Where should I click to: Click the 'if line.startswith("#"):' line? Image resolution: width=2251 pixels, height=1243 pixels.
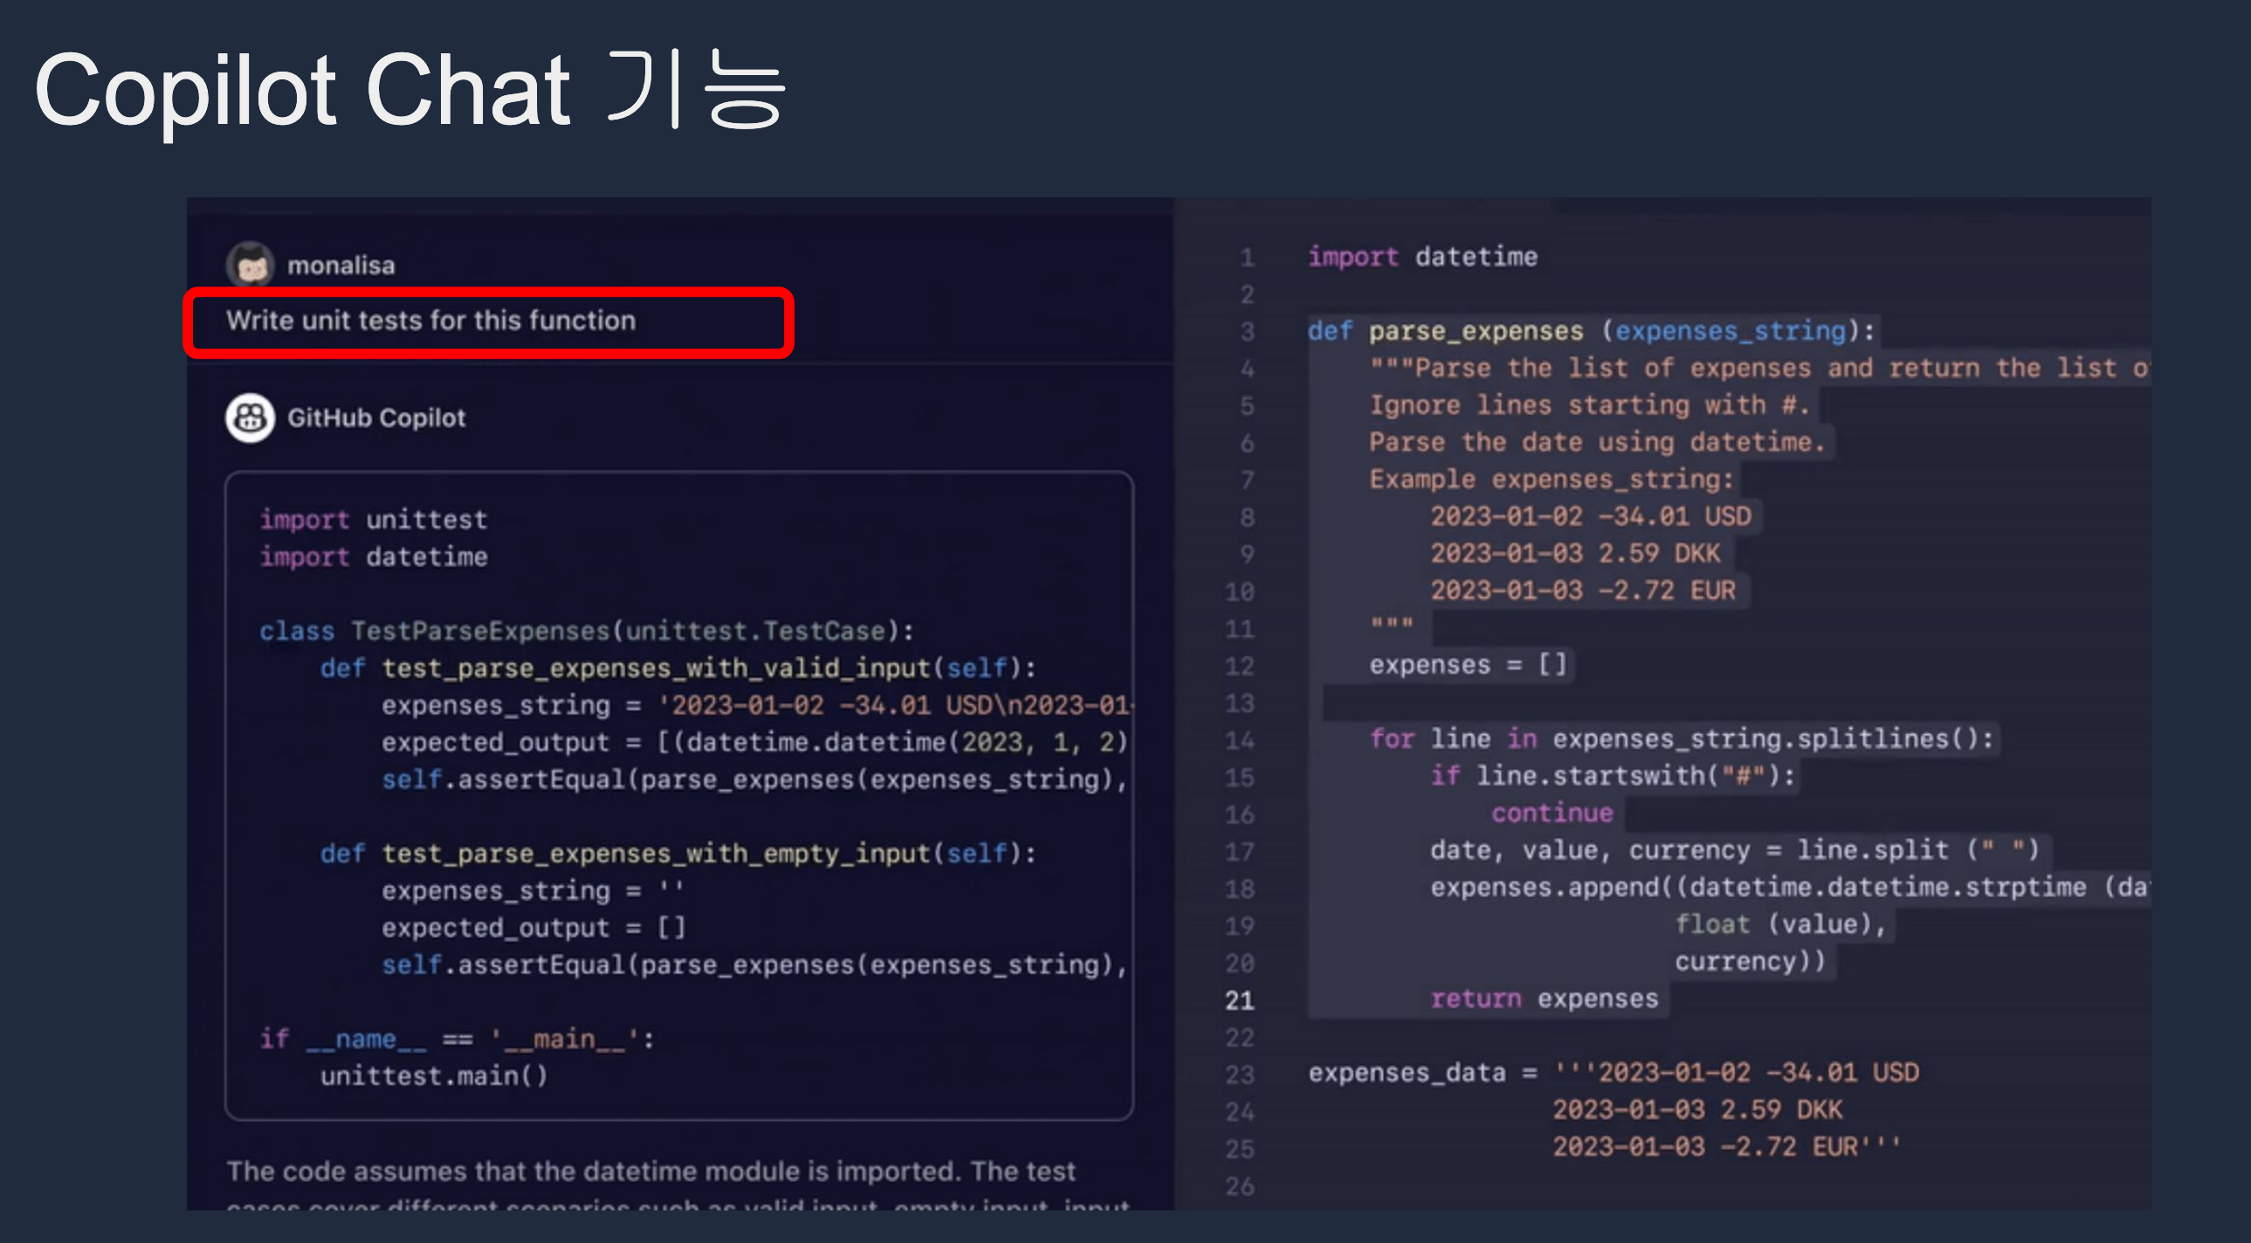click(1612, 776)
